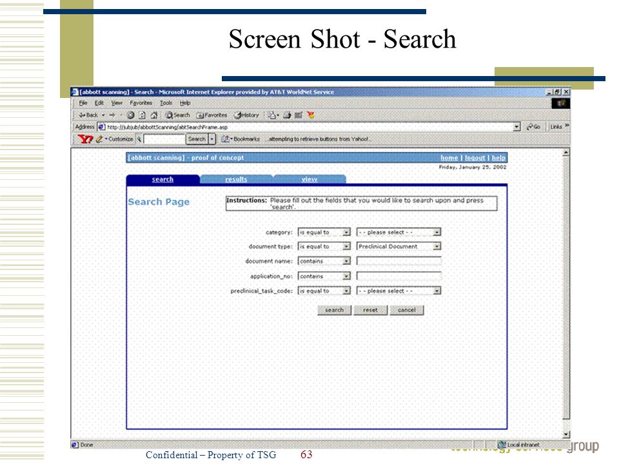
Task: Click the Home toolbar icon
Action: point(154,115)
